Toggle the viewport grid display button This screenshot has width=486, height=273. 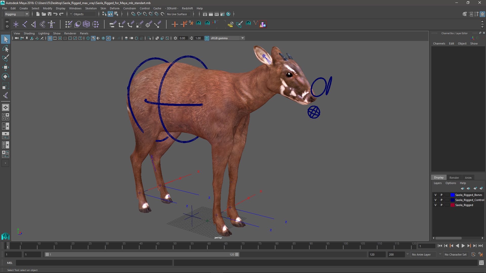coord(50,38)
